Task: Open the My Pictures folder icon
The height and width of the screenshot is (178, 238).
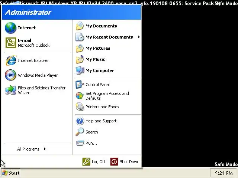Action: [80, 48]
